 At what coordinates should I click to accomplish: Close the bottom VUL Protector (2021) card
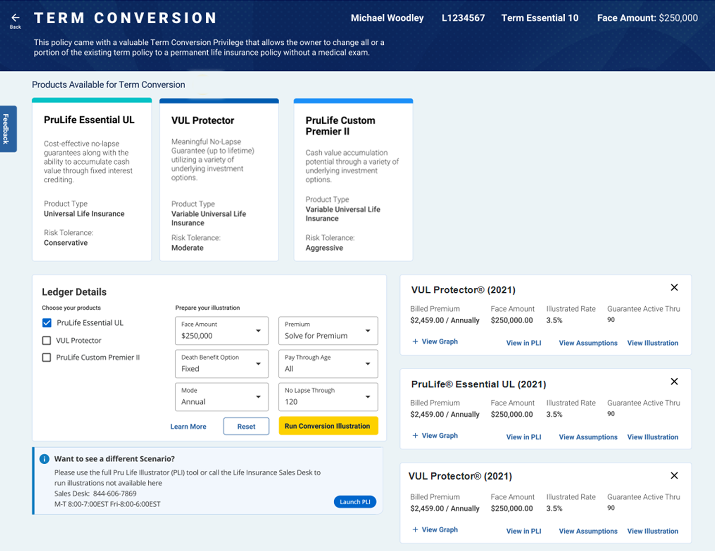coord(674,476)
